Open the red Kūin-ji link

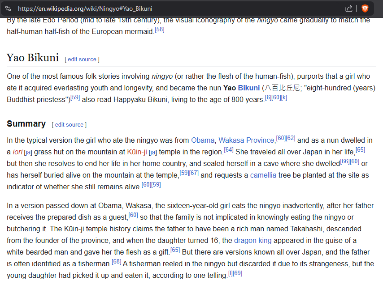137,152
